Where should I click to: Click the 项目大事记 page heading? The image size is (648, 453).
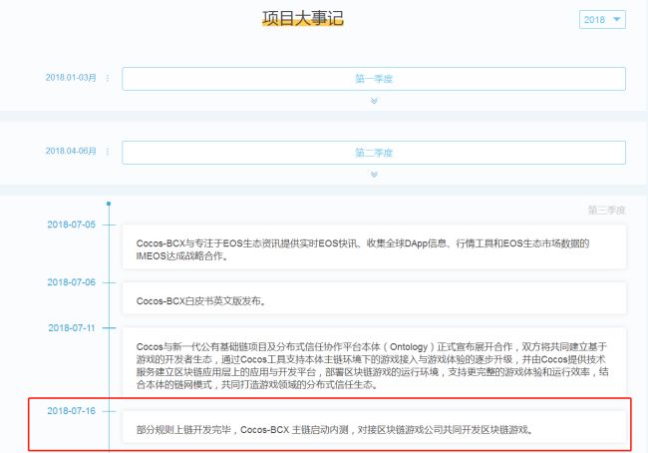coord(303,18)
